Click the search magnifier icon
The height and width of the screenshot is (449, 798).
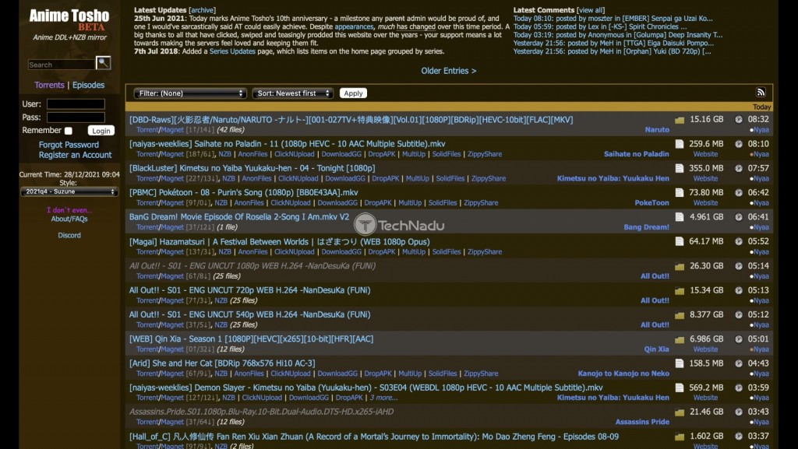(x=104, y=63)
